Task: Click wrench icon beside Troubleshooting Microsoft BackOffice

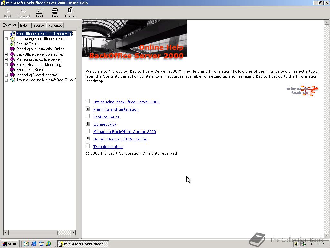Action: click(x=13, y=80)
